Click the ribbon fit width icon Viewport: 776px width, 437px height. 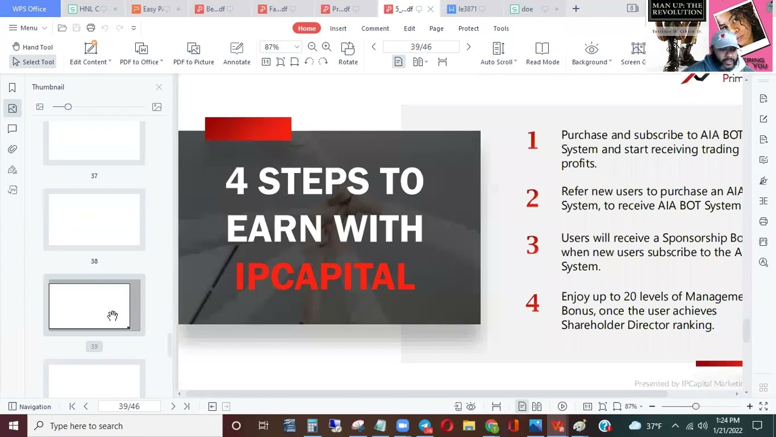pos(295,62)
